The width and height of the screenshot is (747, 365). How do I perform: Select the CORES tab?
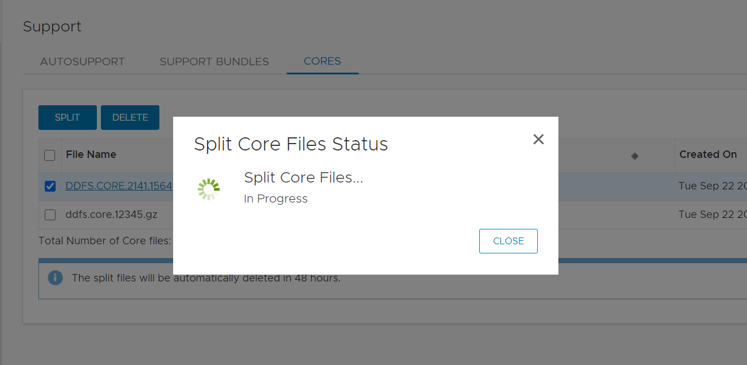[322, 61]
